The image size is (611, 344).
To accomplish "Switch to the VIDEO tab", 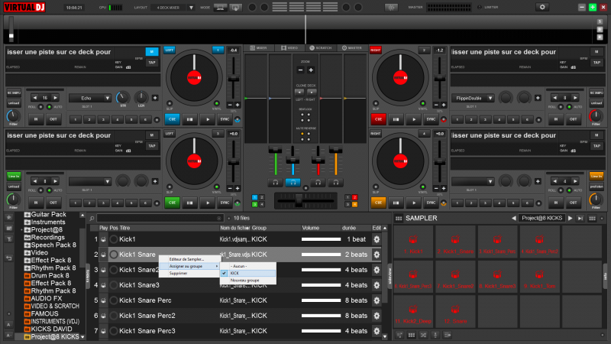I will click(289, 48).
